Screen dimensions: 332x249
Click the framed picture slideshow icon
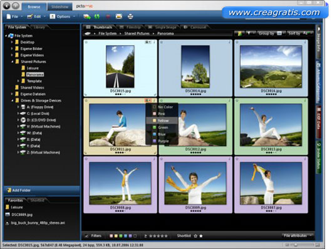[x=119, y=16]
